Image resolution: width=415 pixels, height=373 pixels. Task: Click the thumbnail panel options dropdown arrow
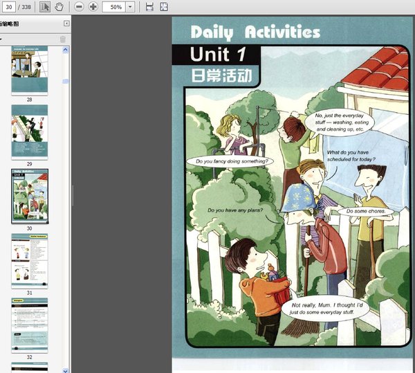(x=1, y=39)
